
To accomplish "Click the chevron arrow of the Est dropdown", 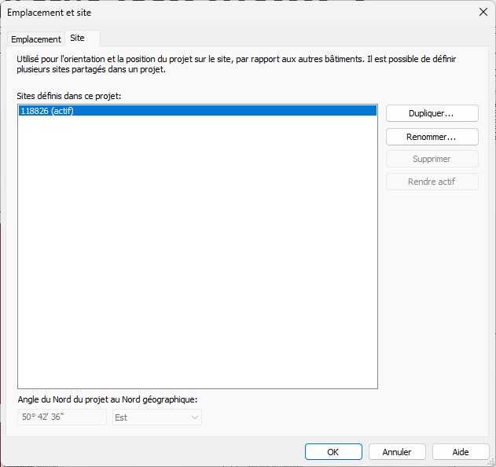I will coord(194,417).
